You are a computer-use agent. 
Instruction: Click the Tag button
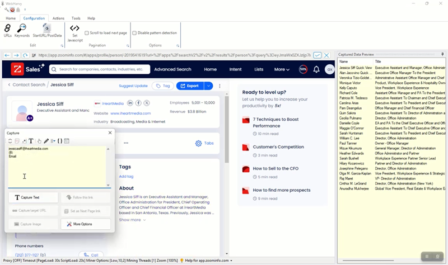point(163,86)
